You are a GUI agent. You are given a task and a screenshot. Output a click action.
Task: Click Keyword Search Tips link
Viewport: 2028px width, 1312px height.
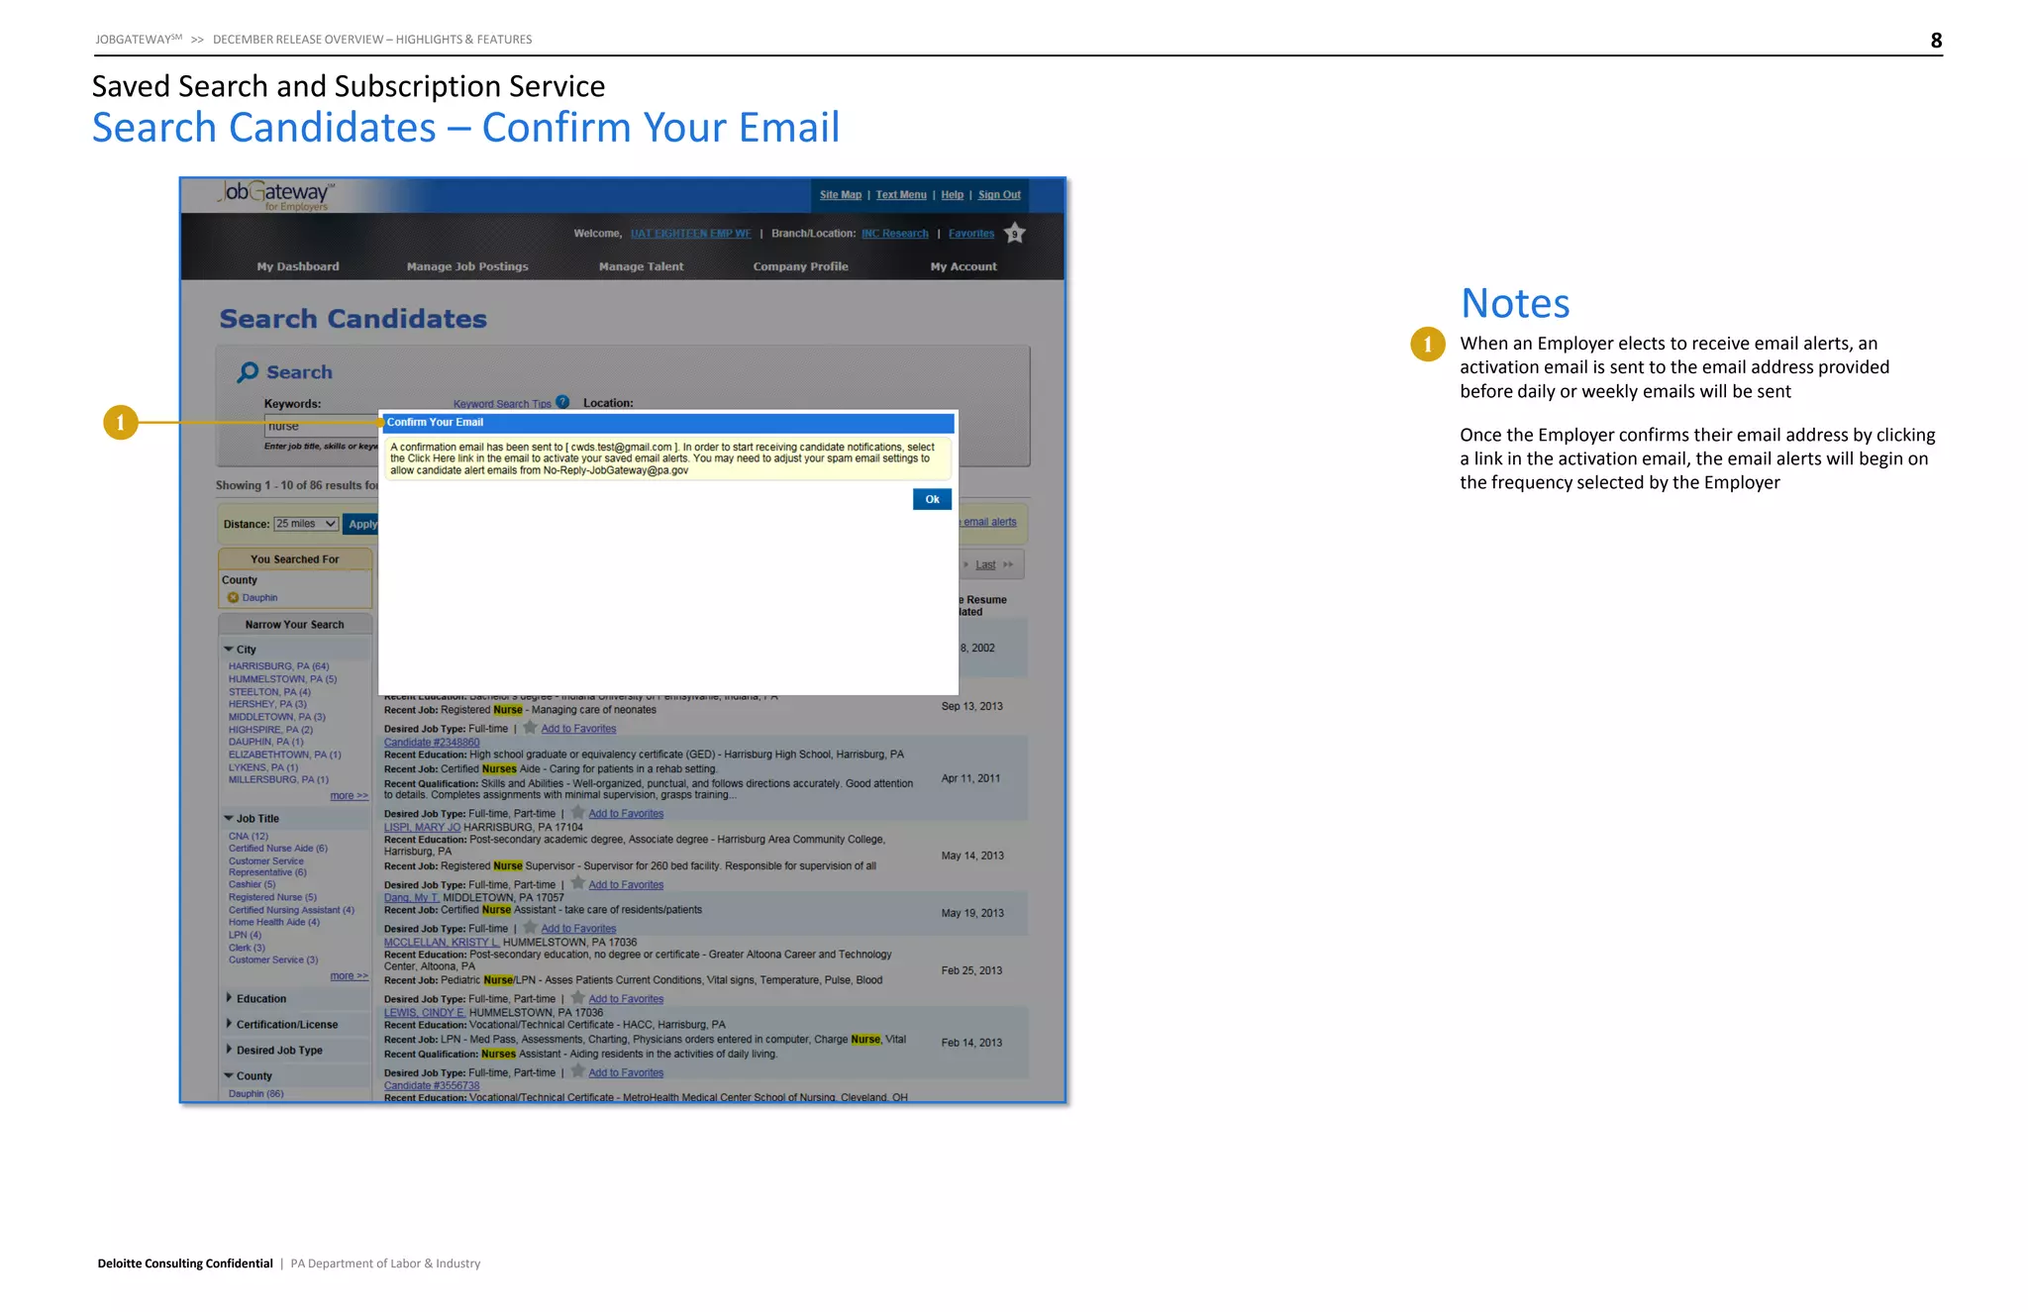502,404
